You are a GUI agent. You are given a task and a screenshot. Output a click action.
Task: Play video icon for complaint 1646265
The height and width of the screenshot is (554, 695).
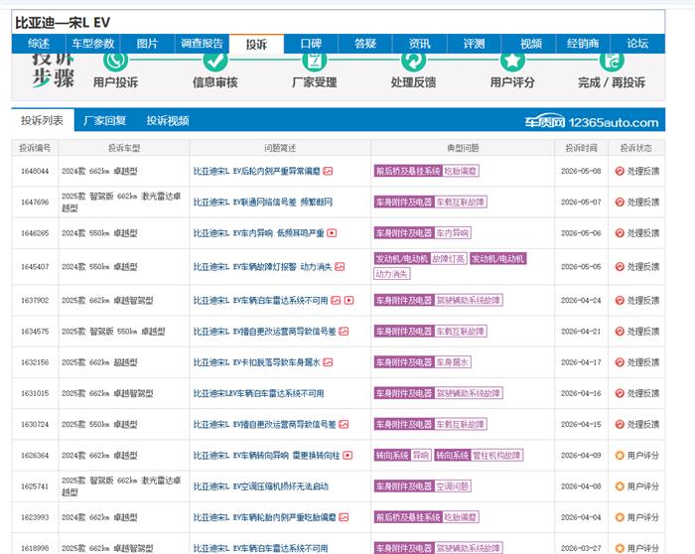coord(332,233)
